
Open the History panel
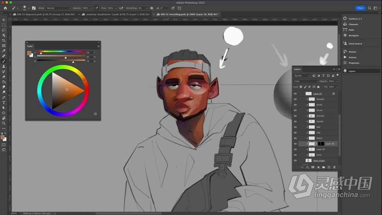(352, 52)
